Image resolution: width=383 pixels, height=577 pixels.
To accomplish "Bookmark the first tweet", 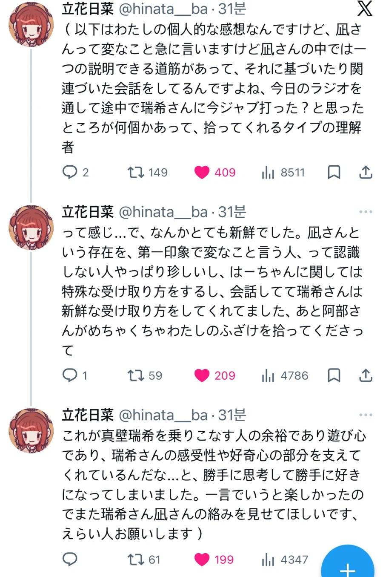I will point(334,172).
